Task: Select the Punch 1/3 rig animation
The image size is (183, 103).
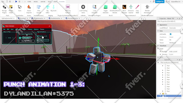Action: 43,36
